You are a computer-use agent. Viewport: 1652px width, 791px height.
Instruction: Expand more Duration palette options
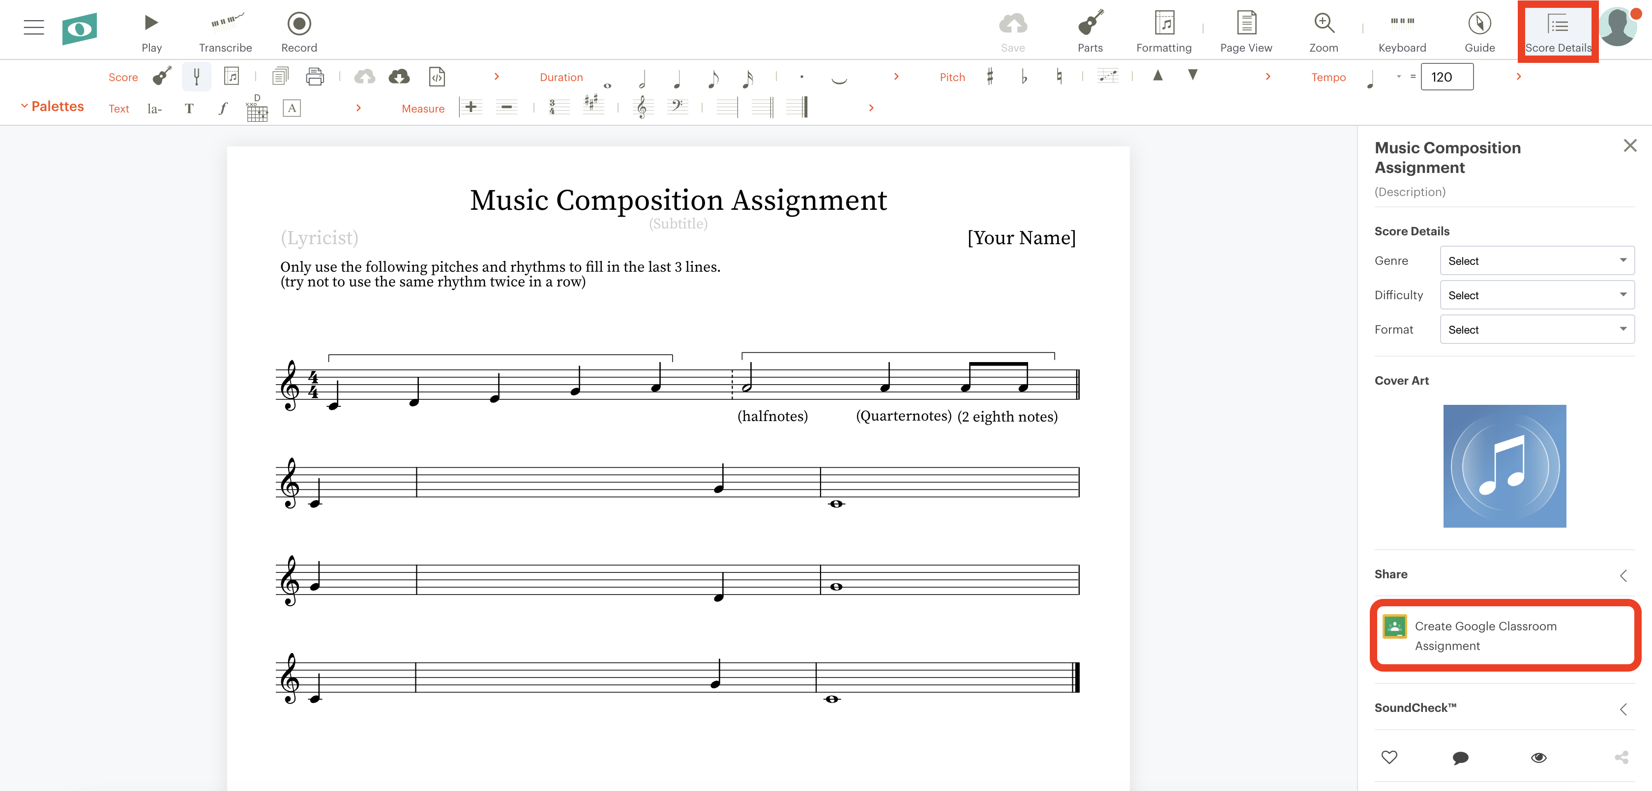tap(896, 77)
